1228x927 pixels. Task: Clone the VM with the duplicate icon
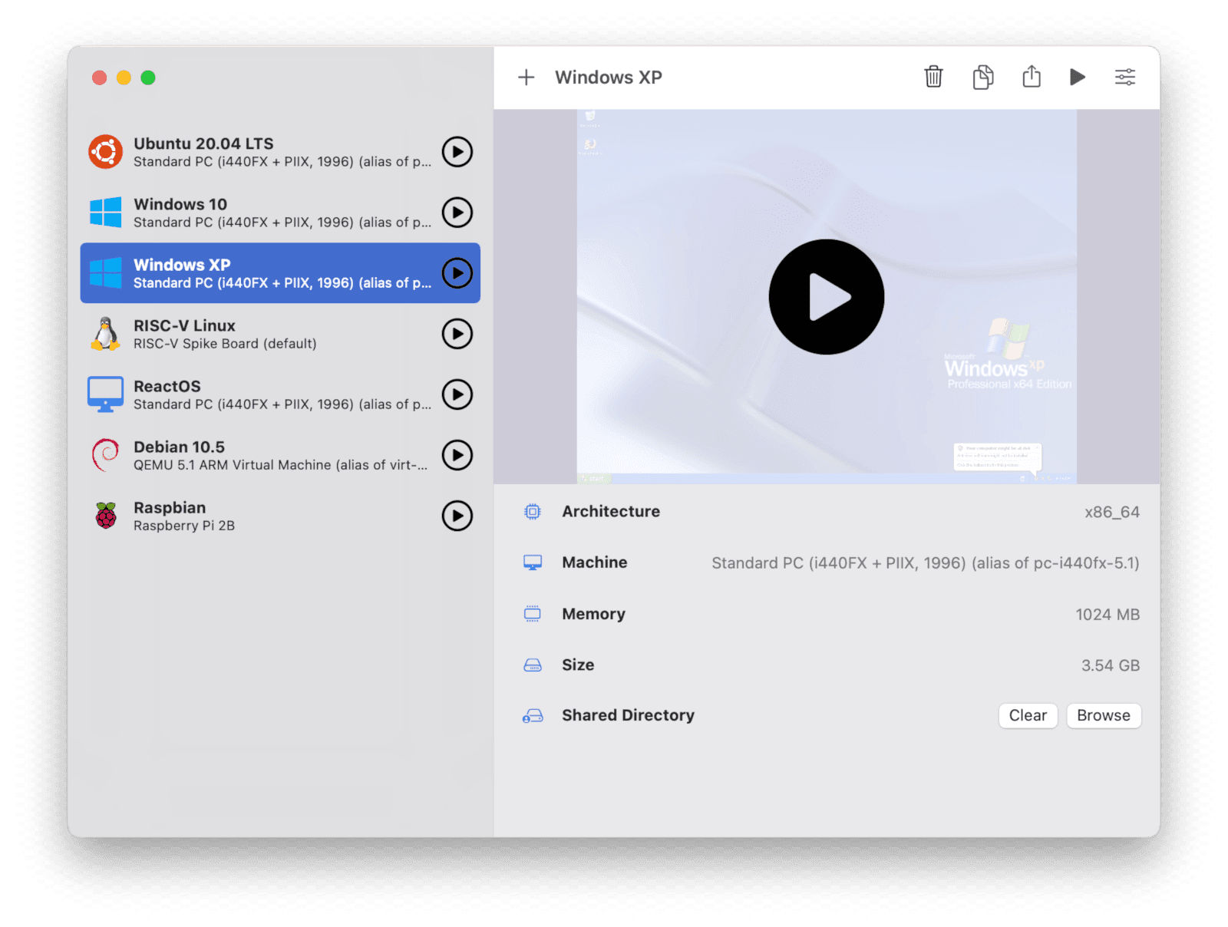(x=982, y=78)
